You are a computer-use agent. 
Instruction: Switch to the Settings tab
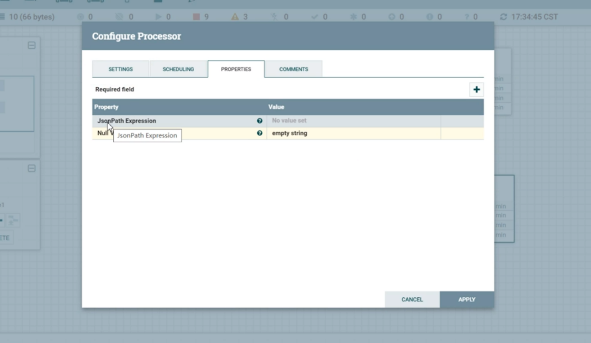(x=120, y=69)
